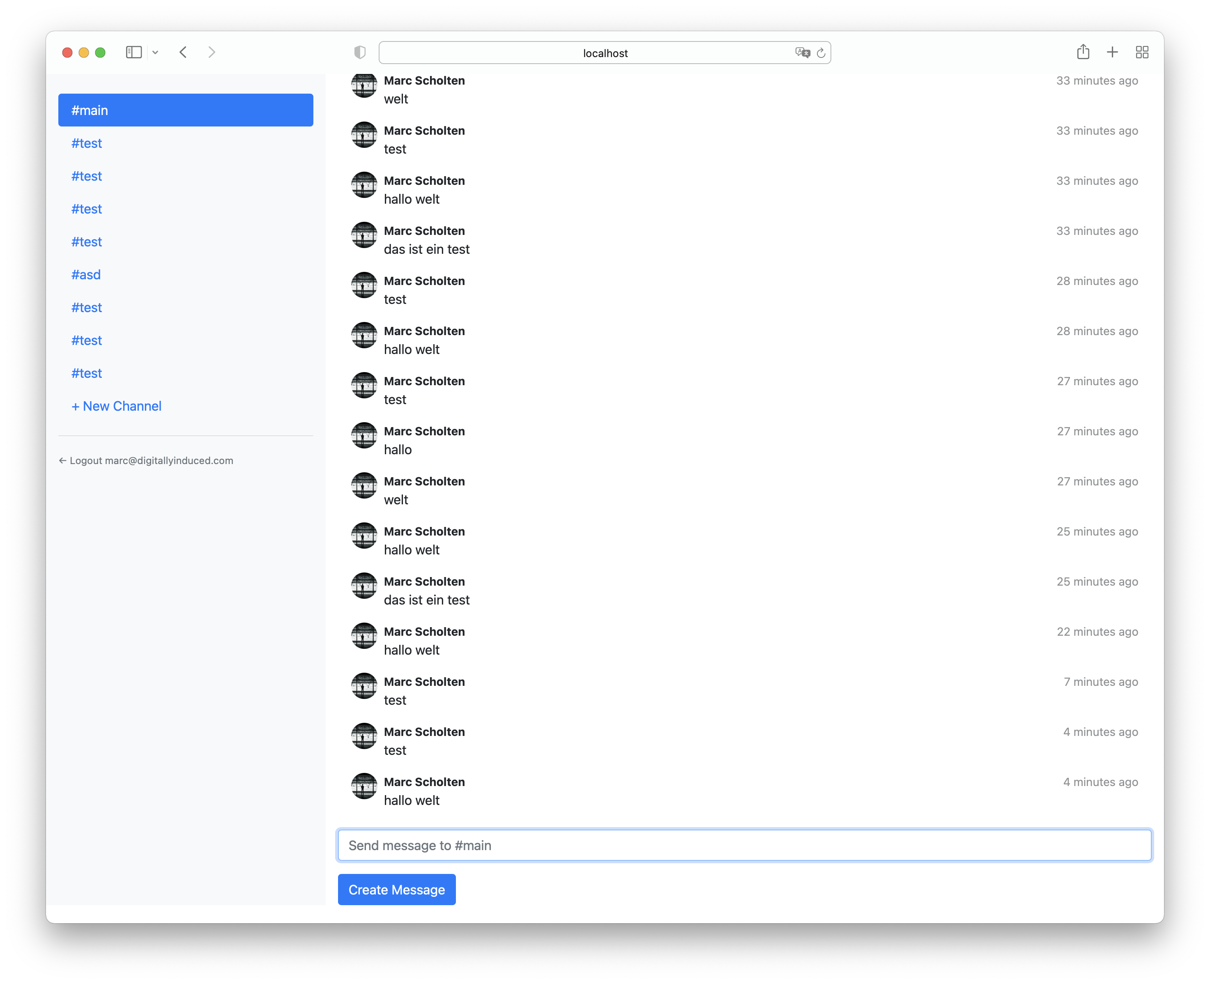
Task: Click the translate page icon
Action: [x=803, y=53]
